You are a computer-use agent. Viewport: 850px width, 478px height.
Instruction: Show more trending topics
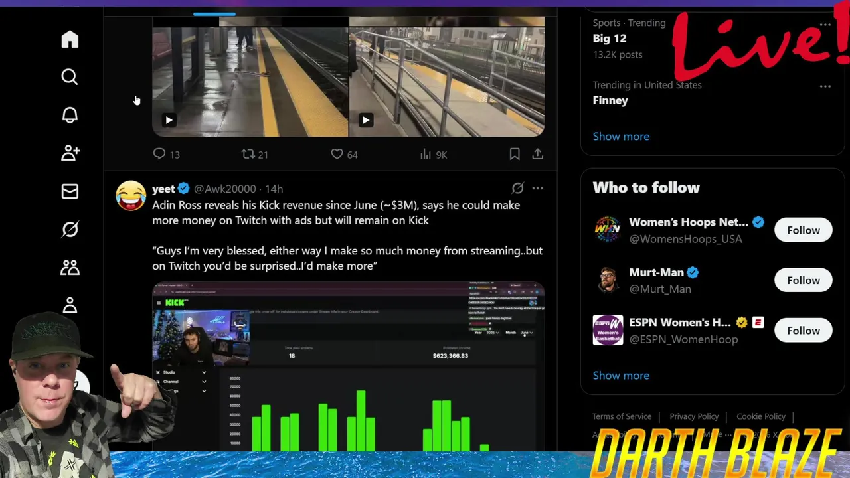621,136
